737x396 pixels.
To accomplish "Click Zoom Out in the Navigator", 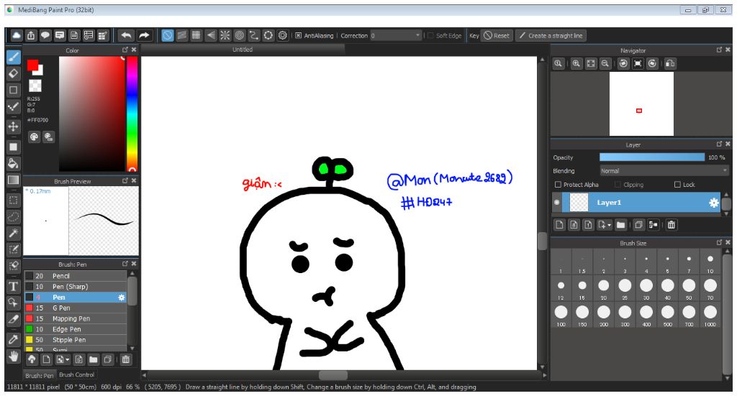I will click(x=605, y=63).
